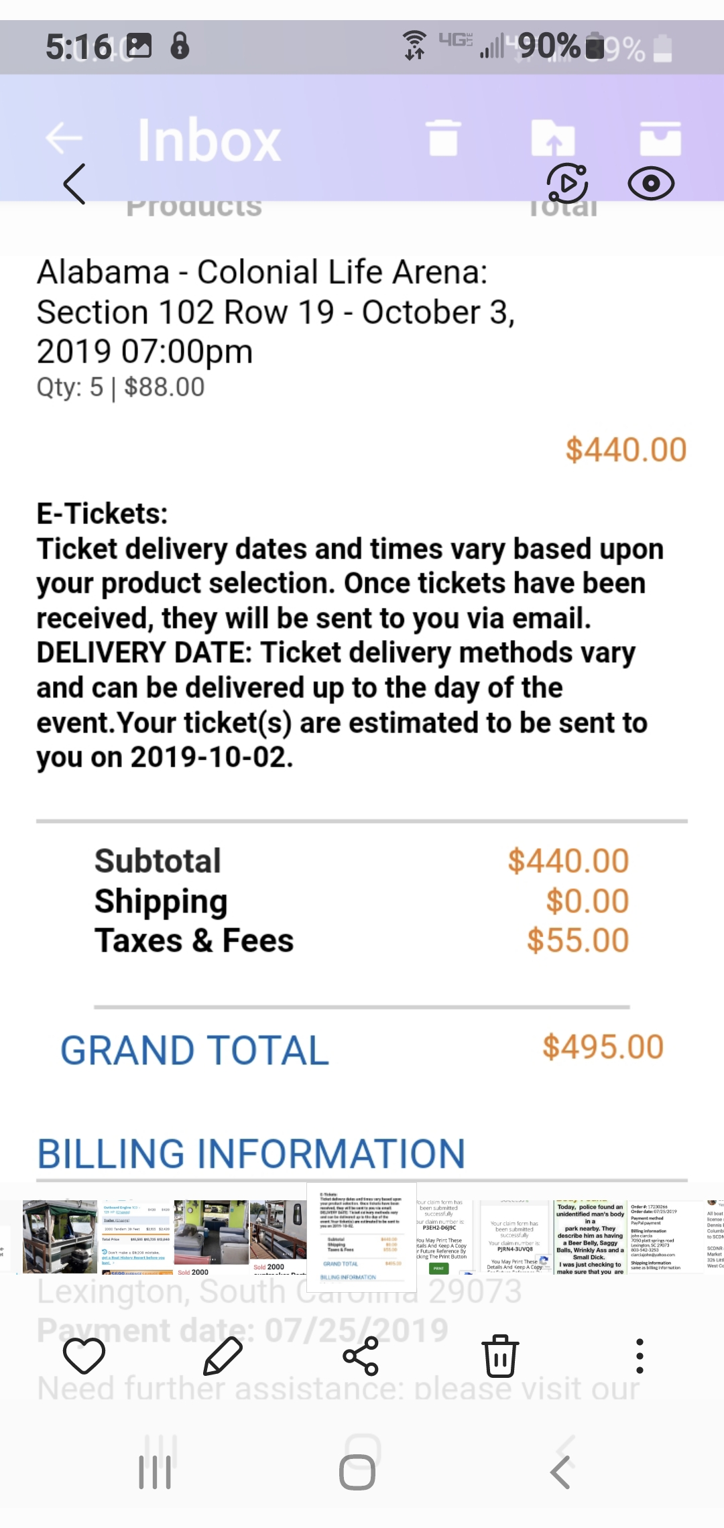Tap the Inbox left arrow in header
724x1528 pixels.
point(64,139)
